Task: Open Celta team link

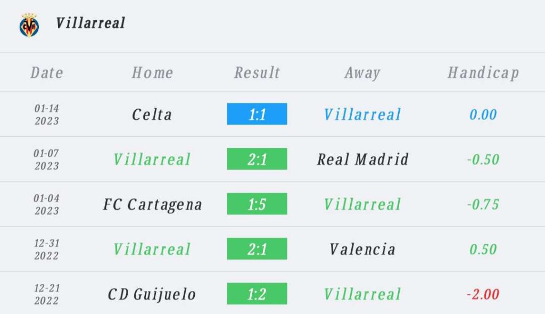Action: [x=152, y=114]
